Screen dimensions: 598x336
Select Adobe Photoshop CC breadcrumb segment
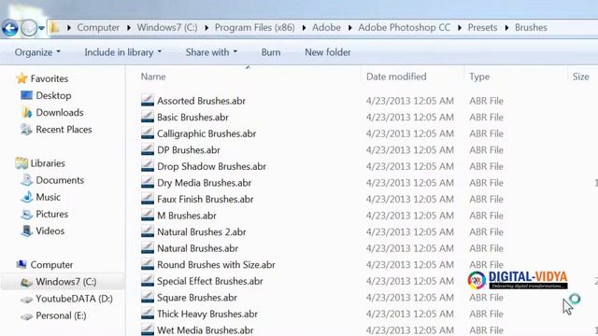pos(405,27)
